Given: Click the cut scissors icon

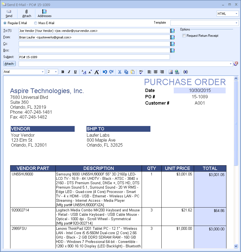Looking at the screenshot, I should [120, 72].
